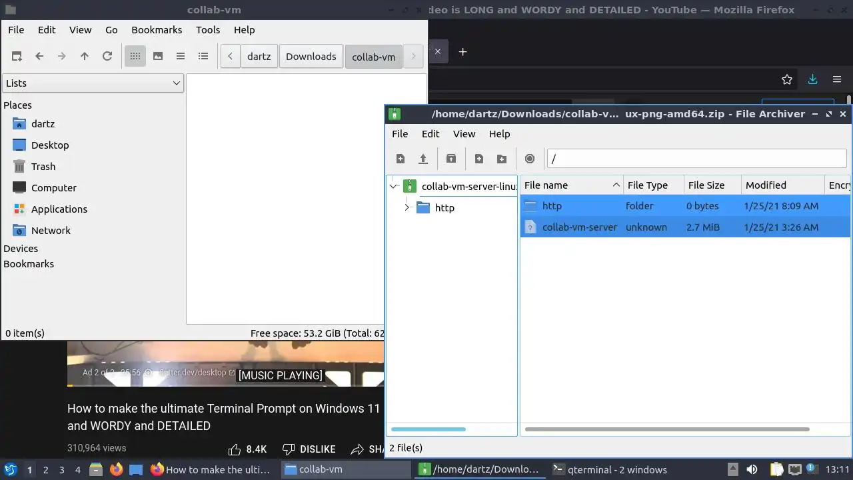Open an archive with upload-arrow icon

point(423,159)
